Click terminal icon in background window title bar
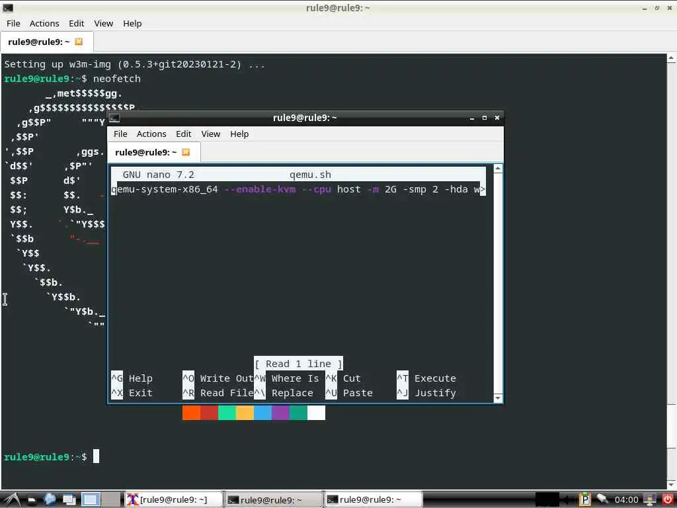Image resolution: width=677 pixels, height=508 pixels. 8,7
